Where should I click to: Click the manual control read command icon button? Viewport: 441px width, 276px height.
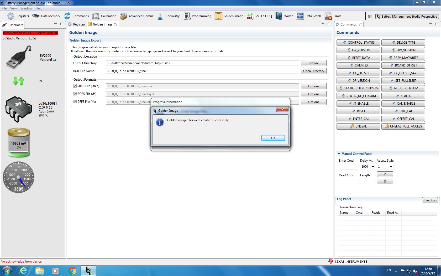[x=385, y=181]
